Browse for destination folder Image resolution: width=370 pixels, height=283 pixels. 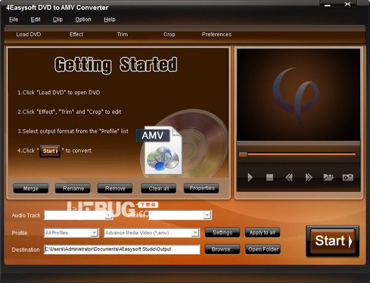(x=222, y=249)
